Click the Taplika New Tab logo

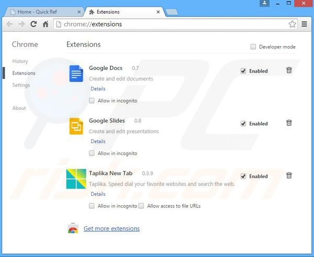point(76,179)
